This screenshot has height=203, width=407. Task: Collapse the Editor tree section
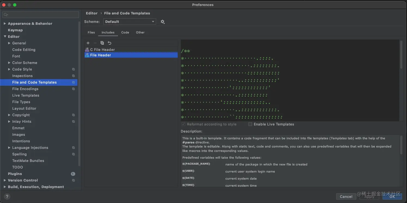pyautogui.click(x=5, y=36)
